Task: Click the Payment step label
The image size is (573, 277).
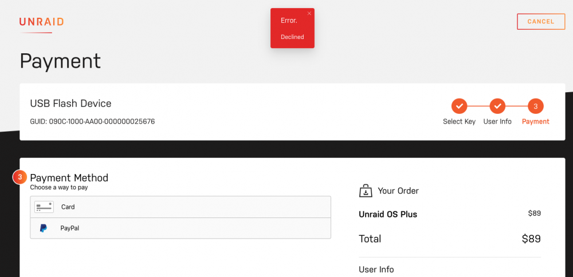Action: click(x=536, y=122)
